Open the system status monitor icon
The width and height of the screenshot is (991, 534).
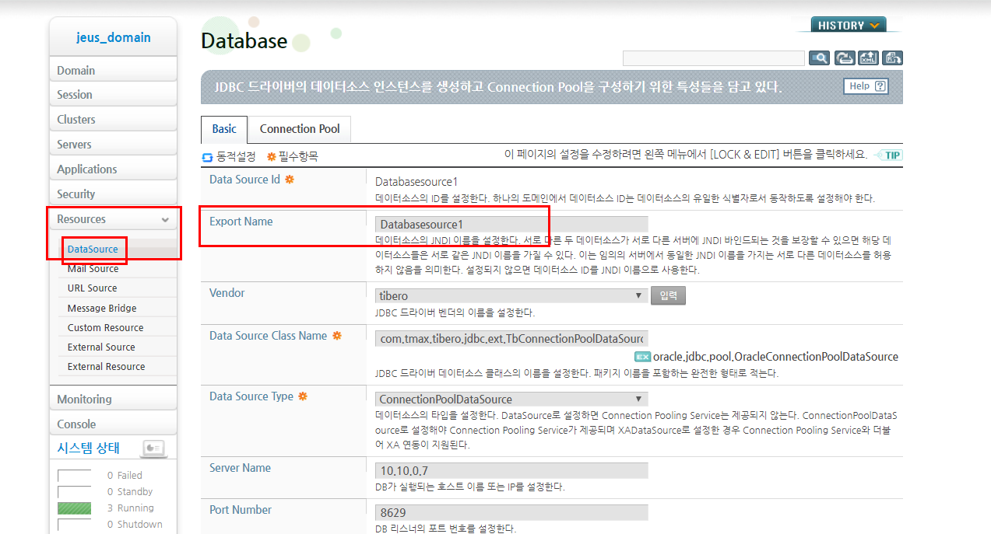(x=153, y=448)
